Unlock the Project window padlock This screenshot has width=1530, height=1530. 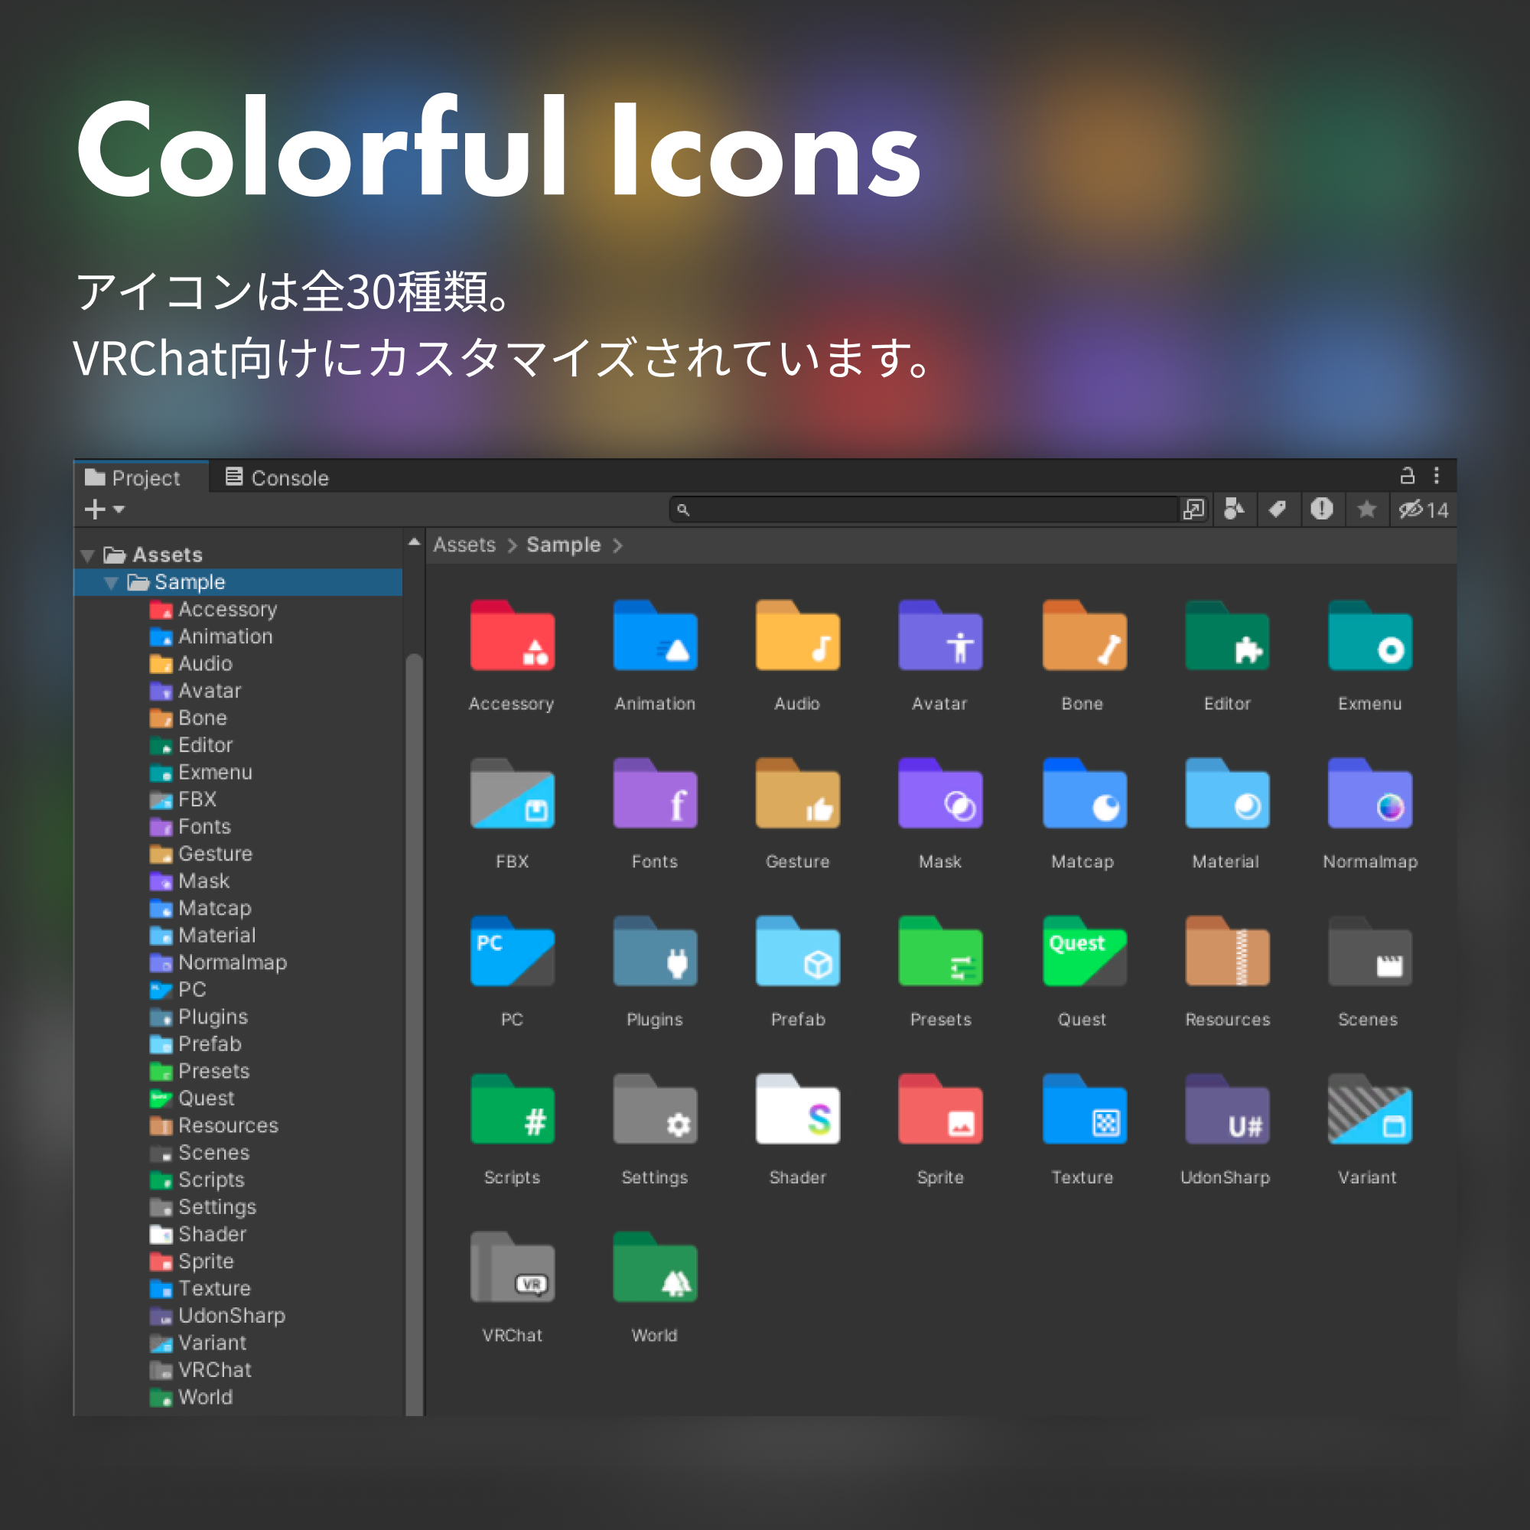click(1409, 477)
